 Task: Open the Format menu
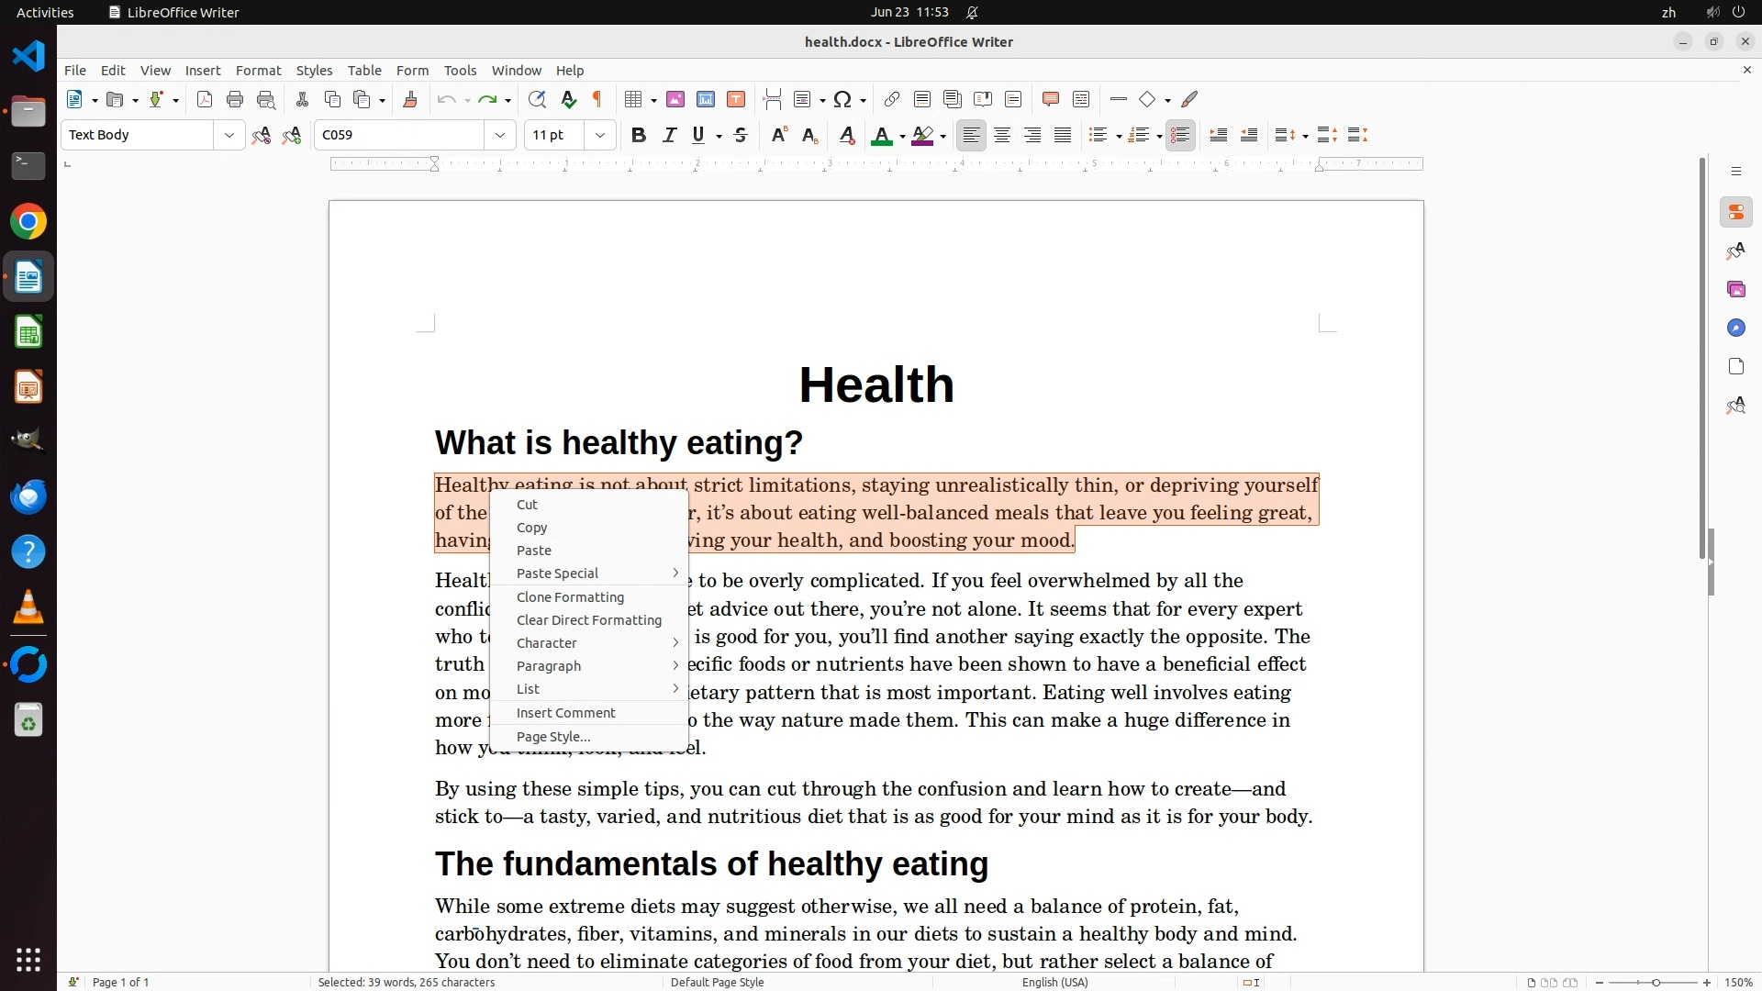coord(258,71)
